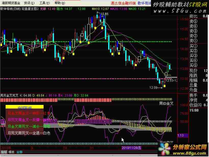209x157 pixels.
Task: Click the K: 64.96 value
Action: click(25, 96)
